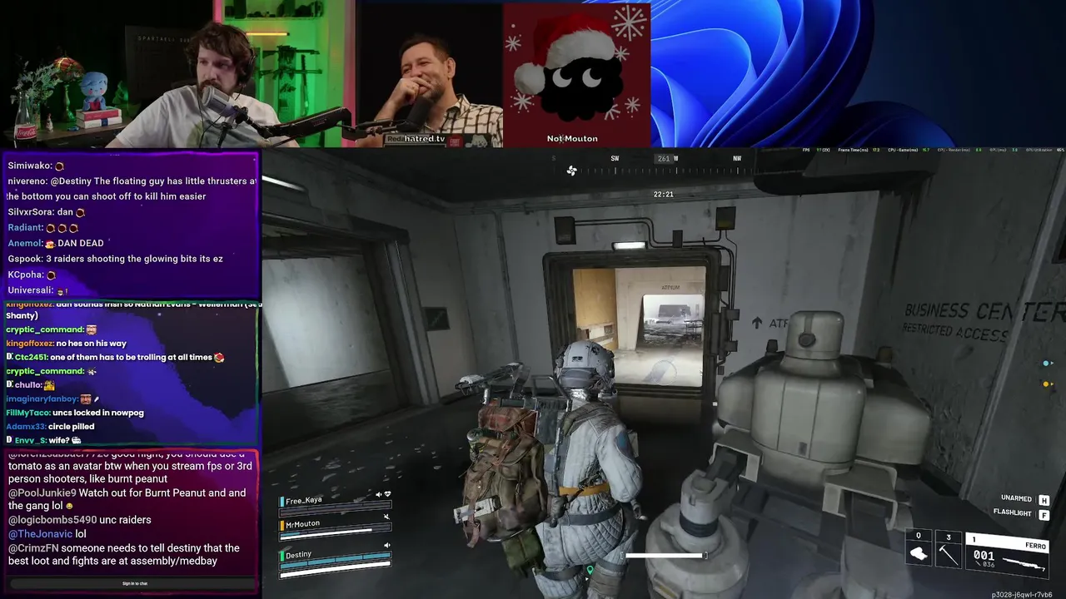Click the compass objective marker icon

coord(571,171)
